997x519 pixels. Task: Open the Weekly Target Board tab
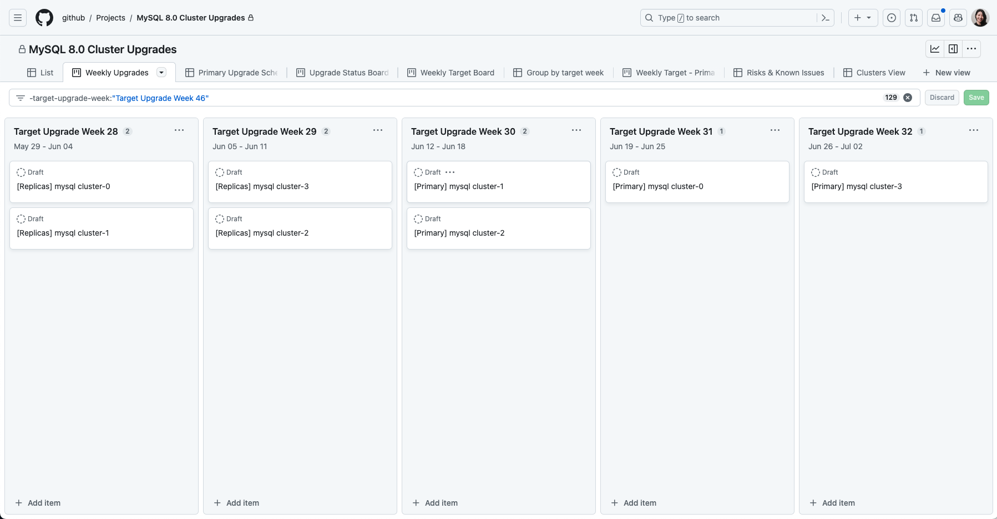click(x=451, y=73)
